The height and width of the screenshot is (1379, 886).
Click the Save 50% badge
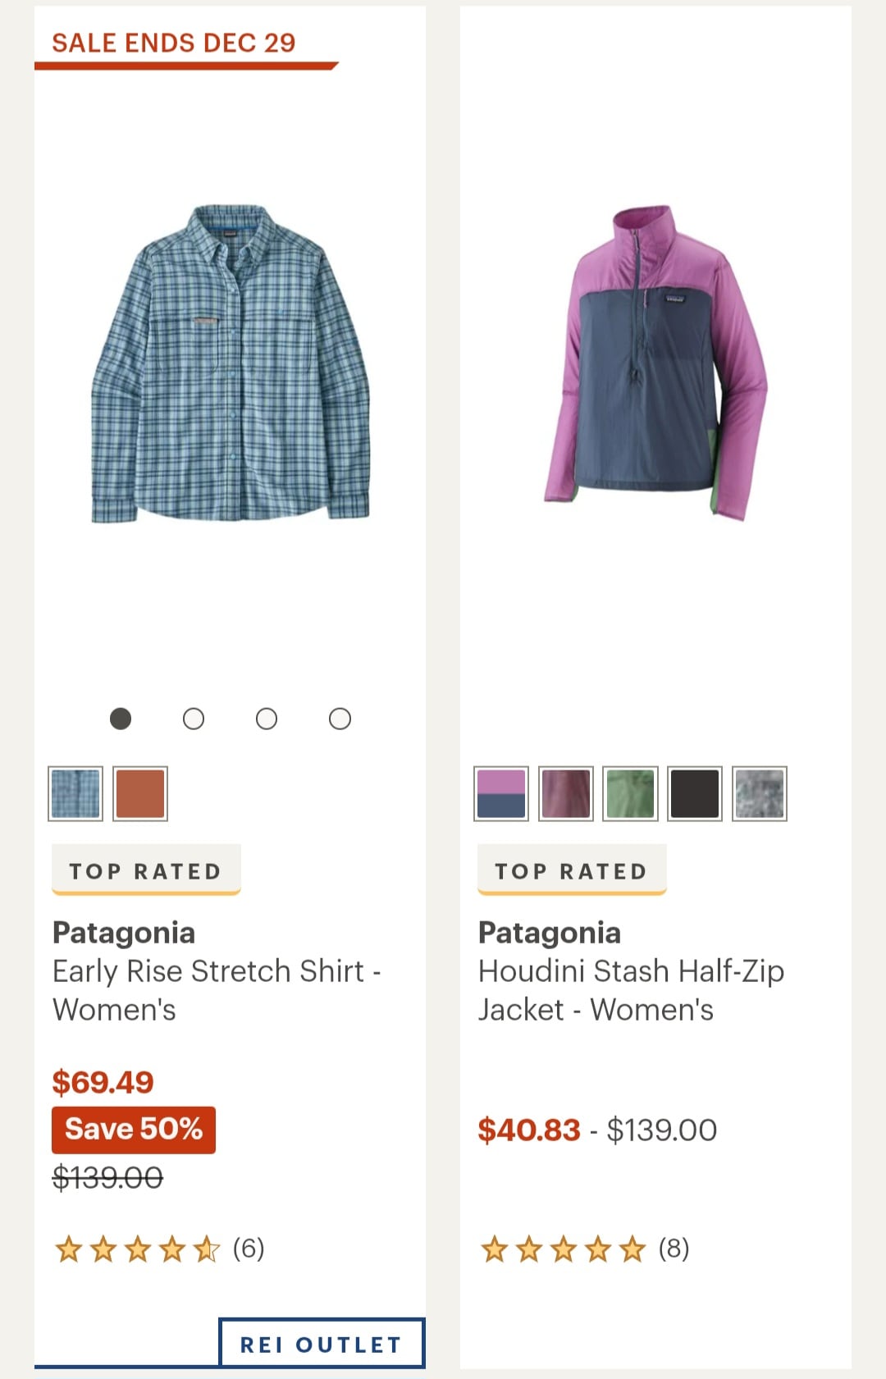134,1130
